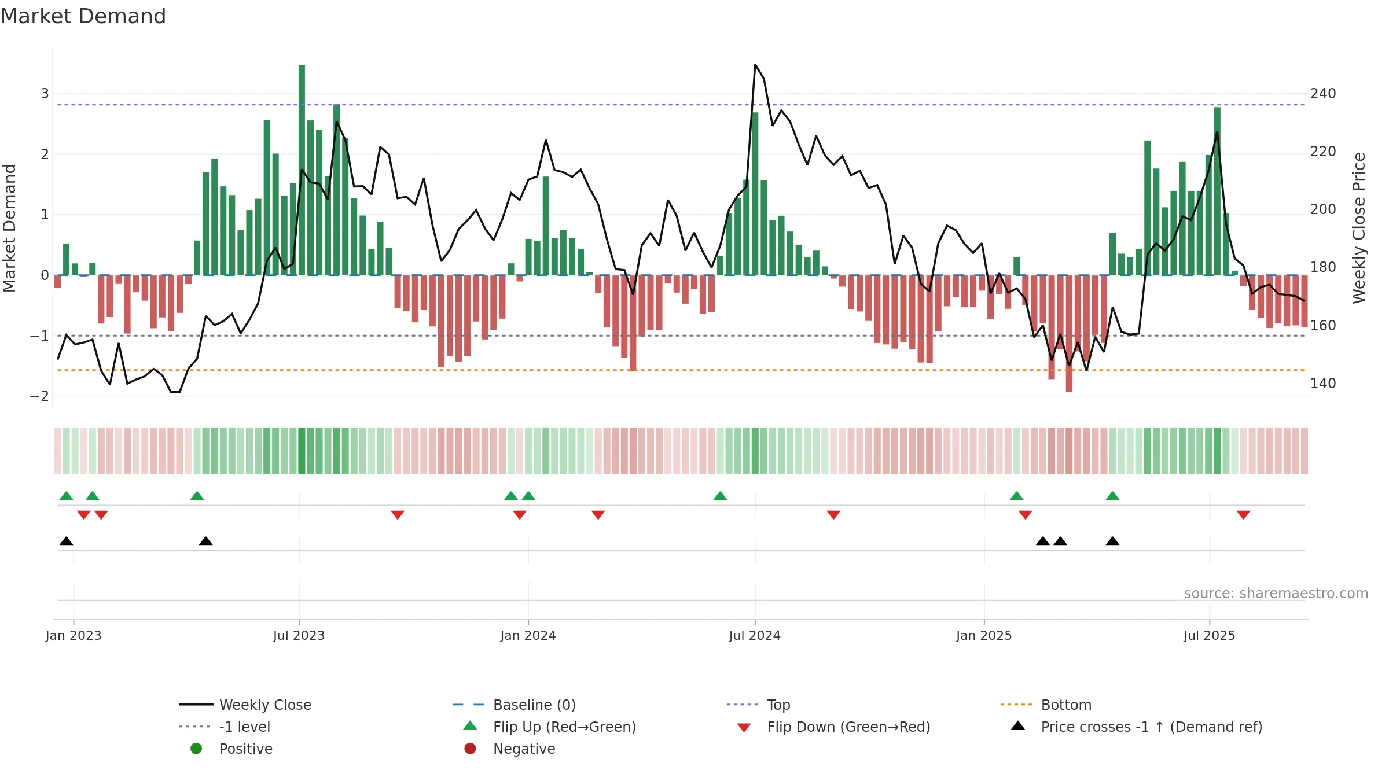Click the Jan 2025 x-axis label
1389x781 pixels.
pos(984,635)
